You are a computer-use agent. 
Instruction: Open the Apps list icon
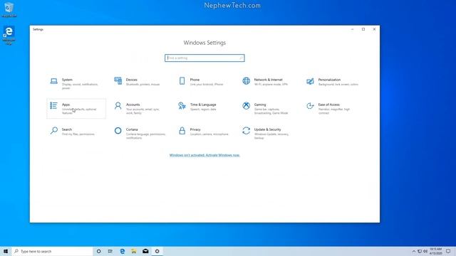pyautogui.click(x=53, y=105)
